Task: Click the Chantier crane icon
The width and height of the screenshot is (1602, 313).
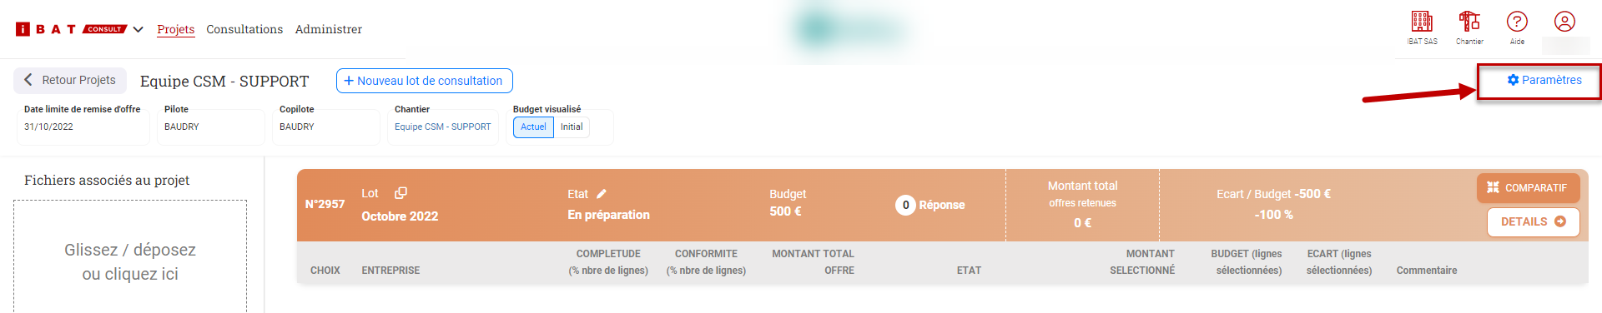Action: (1469, 22)
